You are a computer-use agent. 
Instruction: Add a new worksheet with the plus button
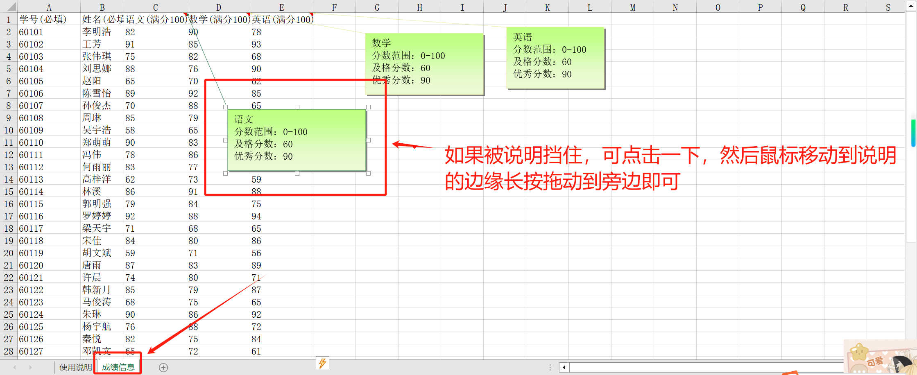(163, 367)
